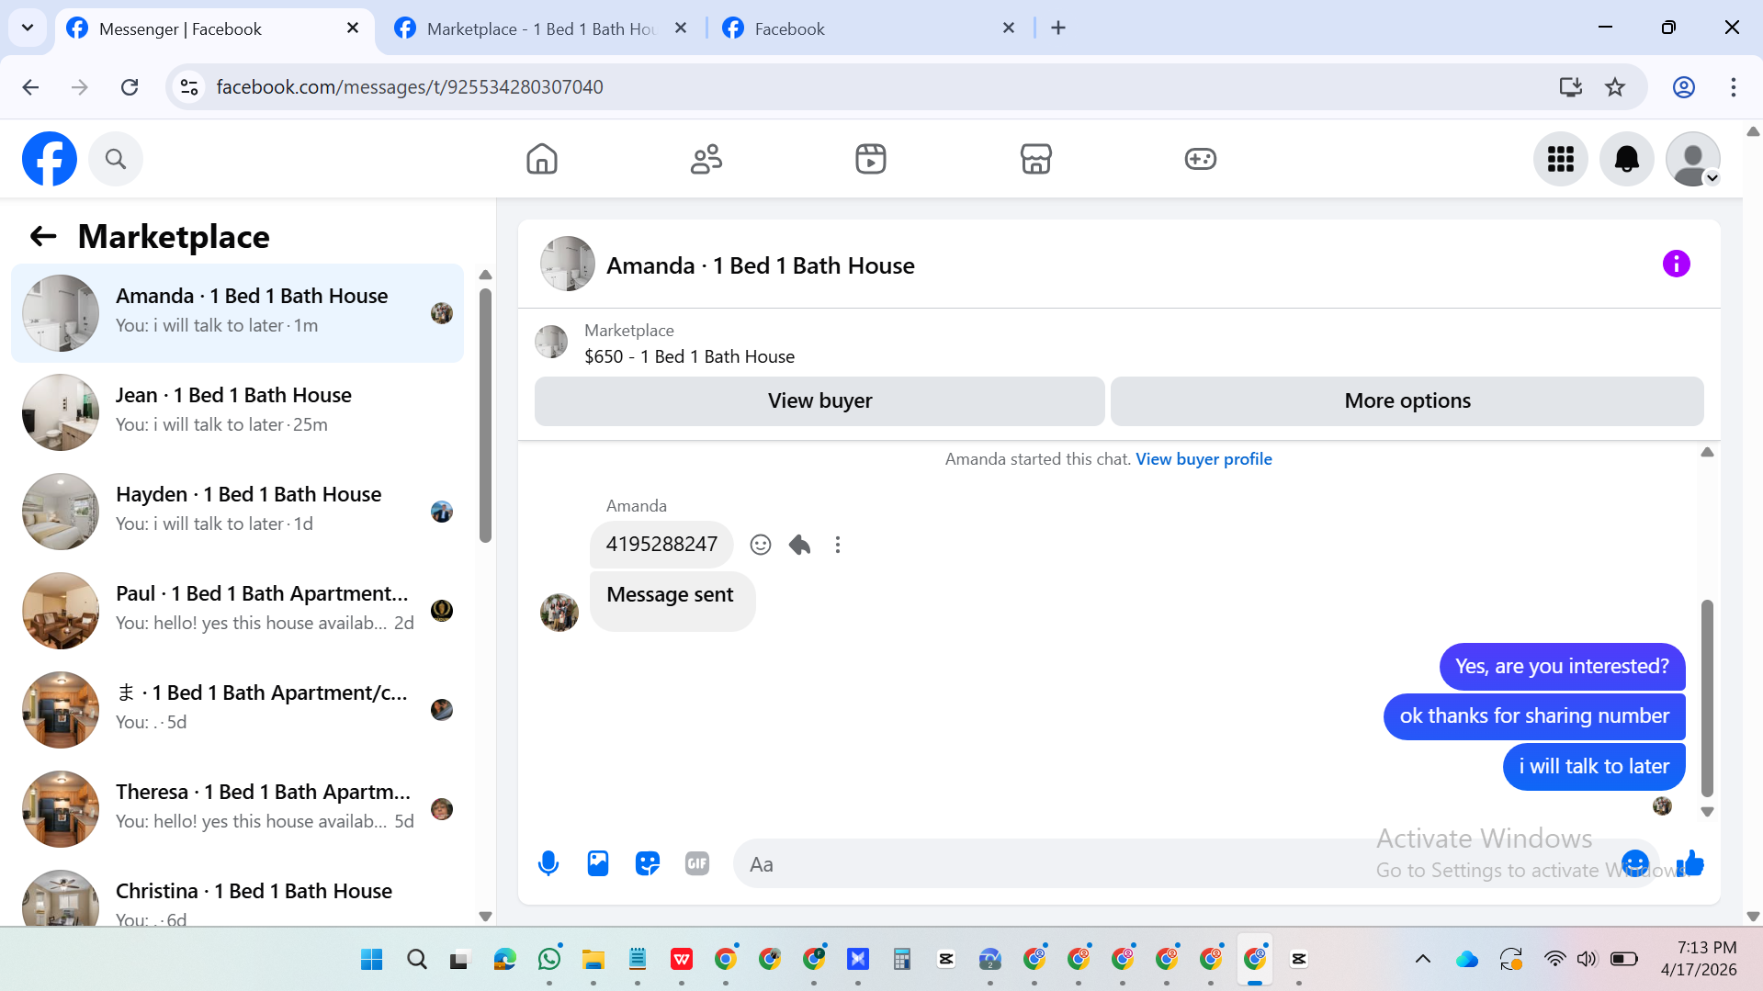Switch to the Marketplace - 1 Bed 1 Bath tab
Image resolution: width=1763 pixels, height=991 pixels.
pos(542,28)
